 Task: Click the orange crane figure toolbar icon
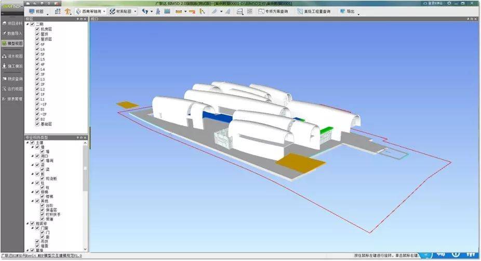point(68,11)
